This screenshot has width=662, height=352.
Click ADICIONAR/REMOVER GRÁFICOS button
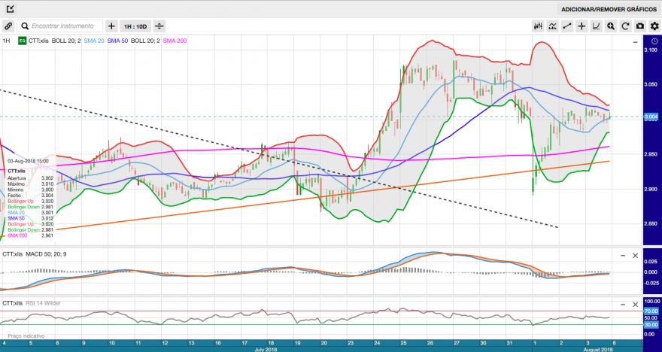click(609, 9)
